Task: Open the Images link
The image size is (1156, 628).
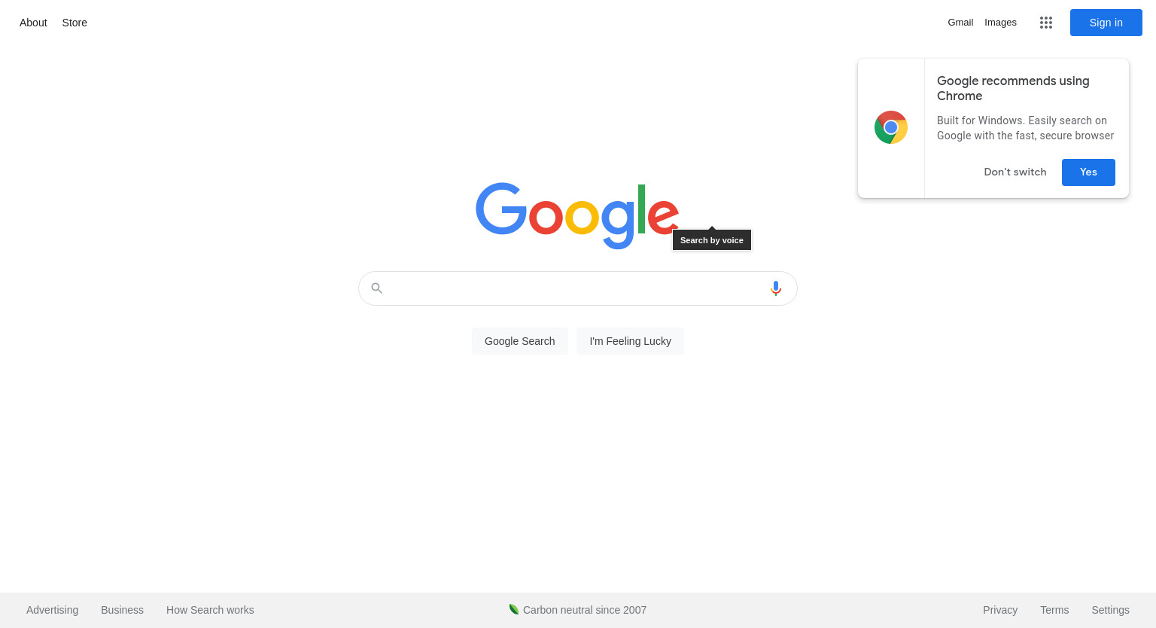Action: 1000,23
